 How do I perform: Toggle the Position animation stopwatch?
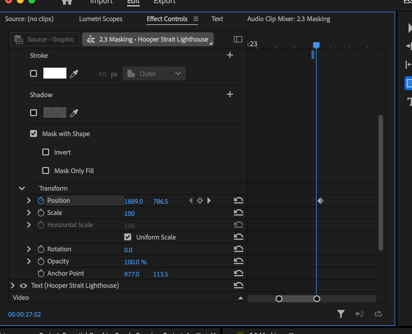tap(41, 200)
